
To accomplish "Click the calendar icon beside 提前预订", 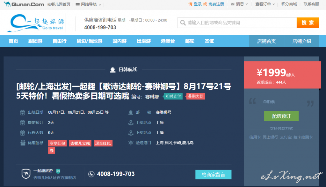I will click(x=22, y=123).
